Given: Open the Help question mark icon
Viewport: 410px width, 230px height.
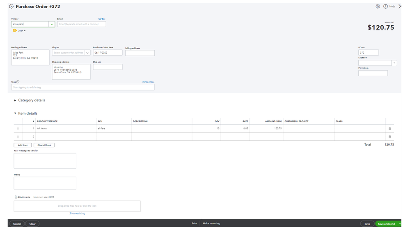Looking at the screenshot, I should [385, 7].
